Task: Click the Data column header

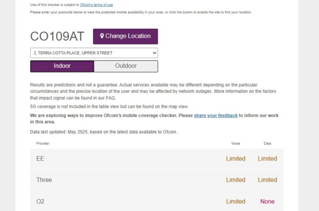Action: [x=267, y=144]
